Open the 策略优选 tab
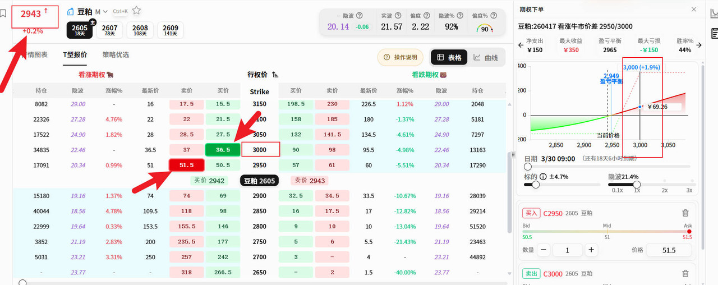The image size is (718, 285). tap(116, 54)
